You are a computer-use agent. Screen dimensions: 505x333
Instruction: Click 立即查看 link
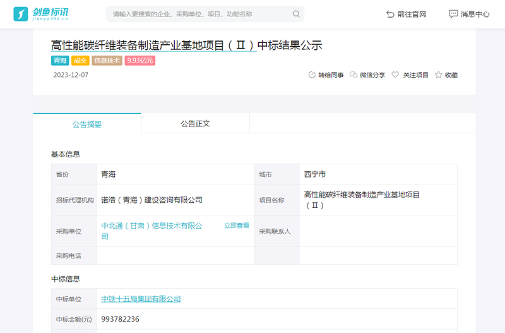coord(237,226)
